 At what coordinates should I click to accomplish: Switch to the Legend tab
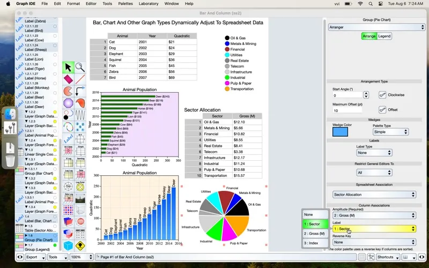384,36
